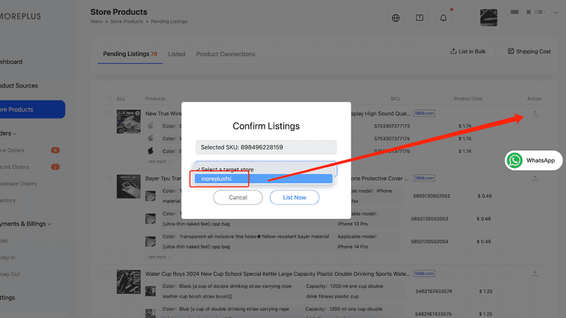Viewport: 566px width, 318px height.
Task: Click SKU 5855130552054
Action: coord(429,242)
